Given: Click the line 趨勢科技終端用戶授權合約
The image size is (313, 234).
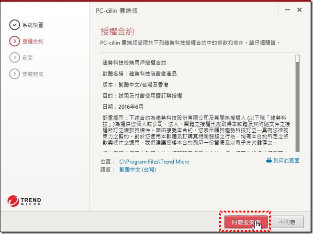Looking at the screenshot, I should pyautogui.click(x=134, y=63).
